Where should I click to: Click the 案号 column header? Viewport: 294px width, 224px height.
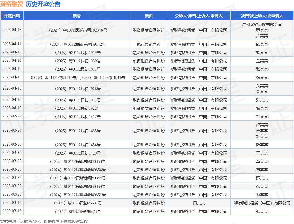(x=77, y=16)
